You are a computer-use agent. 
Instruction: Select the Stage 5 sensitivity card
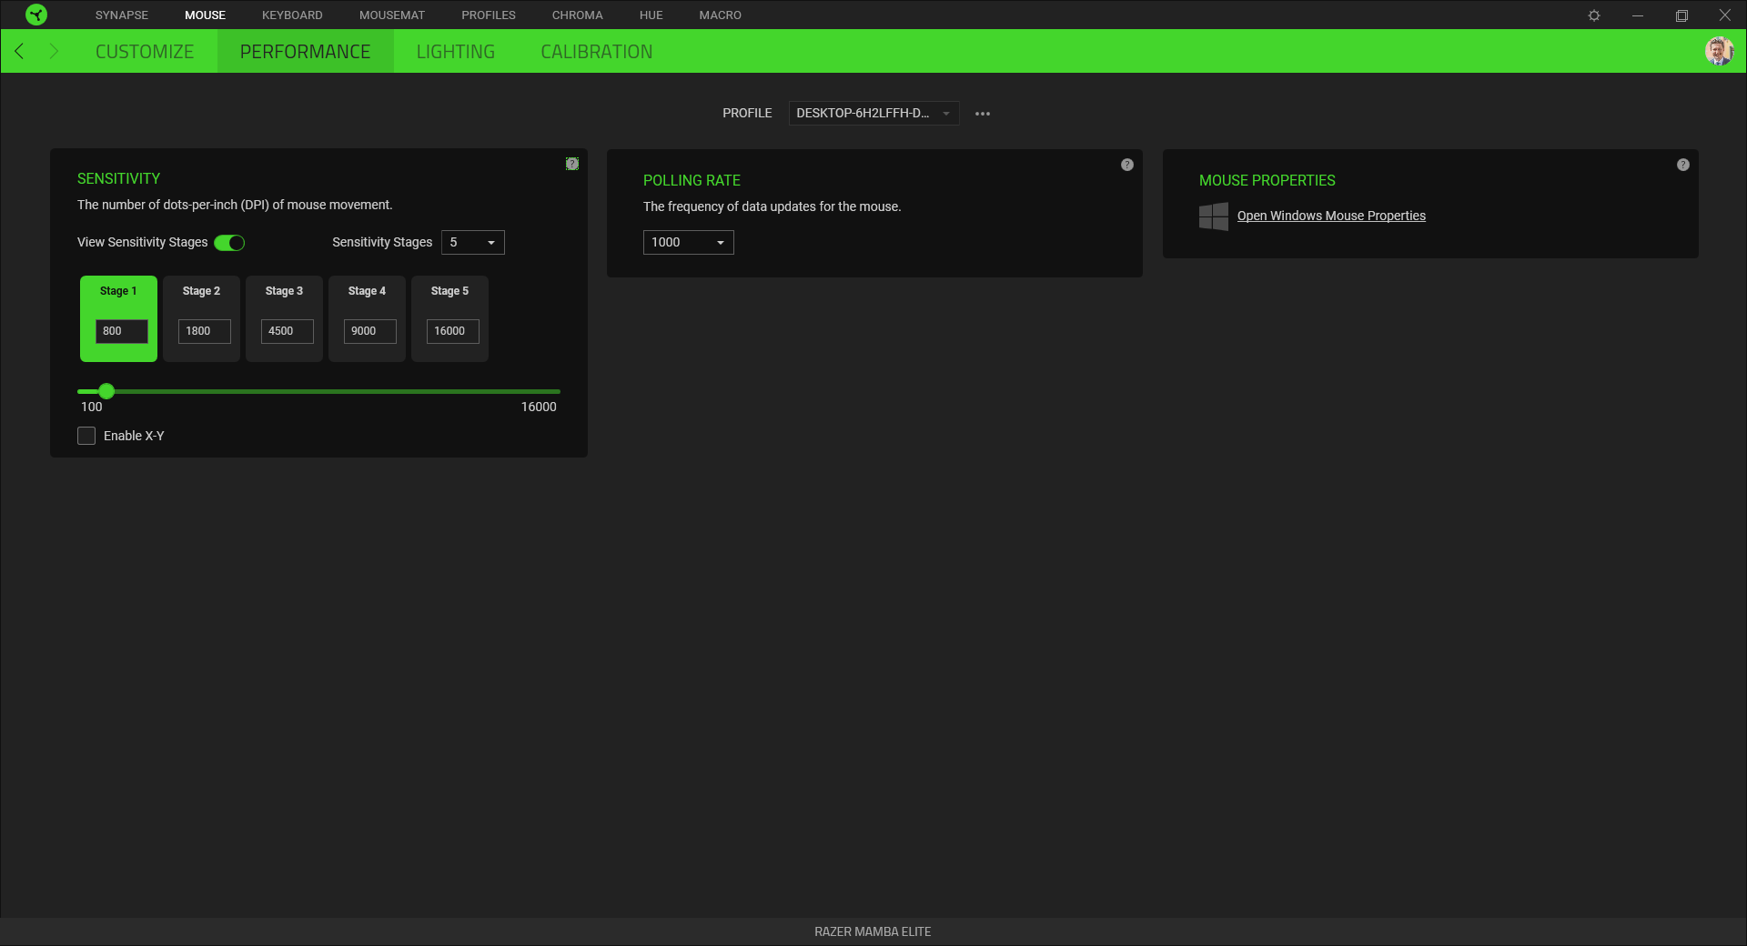(x=449, y=318)
